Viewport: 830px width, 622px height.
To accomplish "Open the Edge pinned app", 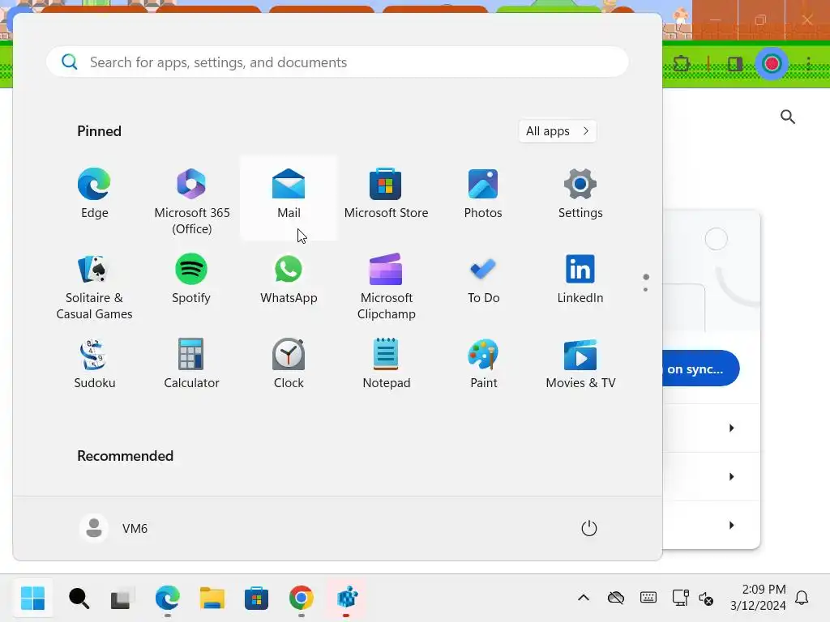I will [x=94, y=194].
